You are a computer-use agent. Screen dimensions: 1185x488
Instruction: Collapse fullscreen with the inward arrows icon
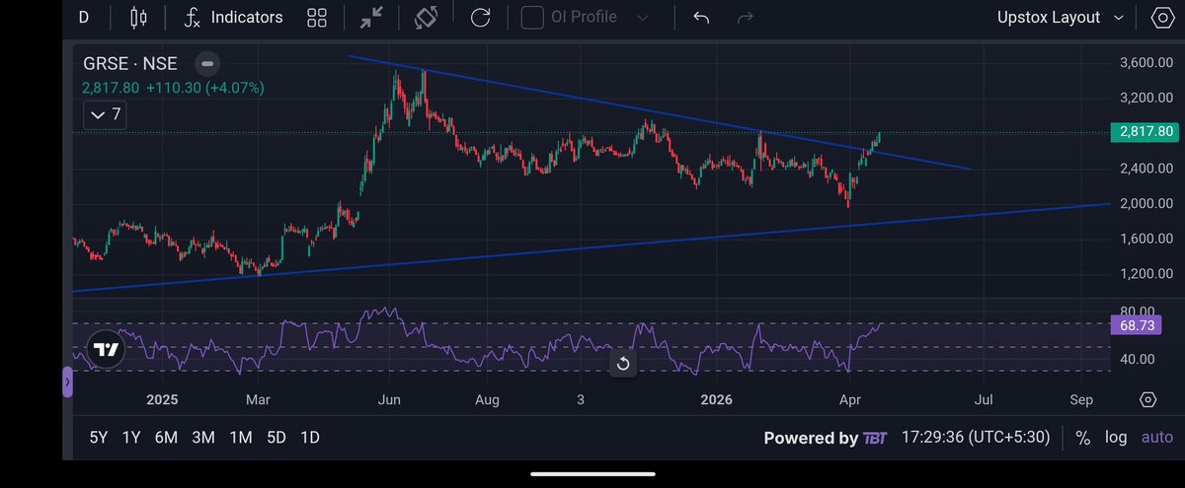(372, 18)
